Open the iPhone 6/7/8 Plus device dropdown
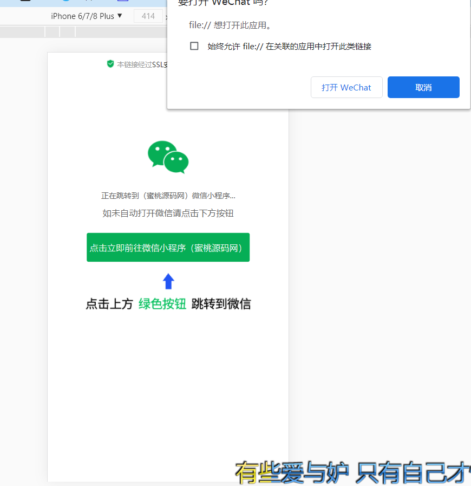This screenshot has height=486, width=471. click(86, 16)
